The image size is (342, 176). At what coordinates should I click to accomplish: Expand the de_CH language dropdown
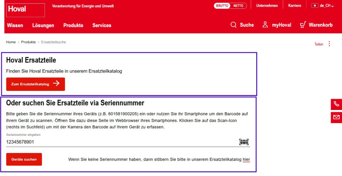pos(327,6)
